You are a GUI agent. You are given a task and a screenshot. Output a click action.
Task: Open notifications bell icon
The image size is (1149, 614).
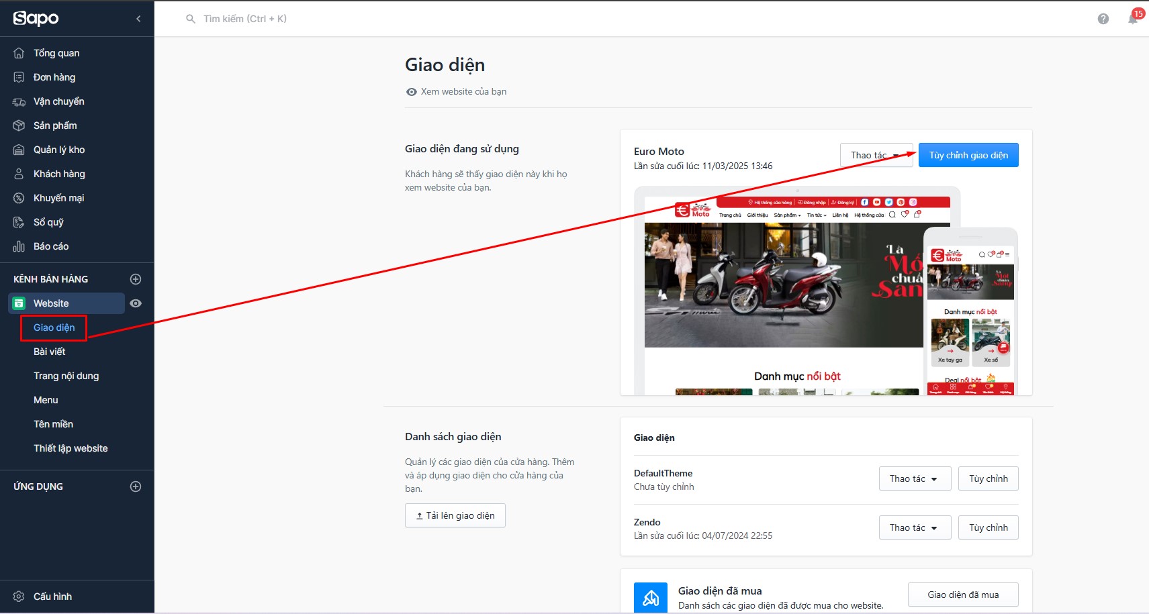coord(1133,19)
